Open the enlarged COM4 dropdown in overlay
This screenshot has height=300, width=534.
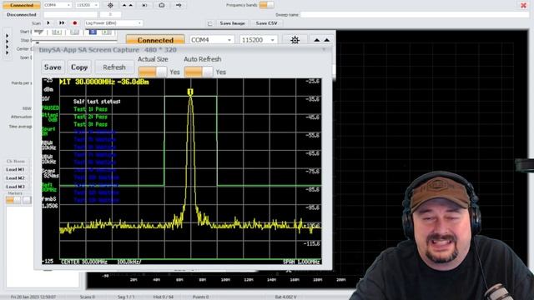pos(211,40)
